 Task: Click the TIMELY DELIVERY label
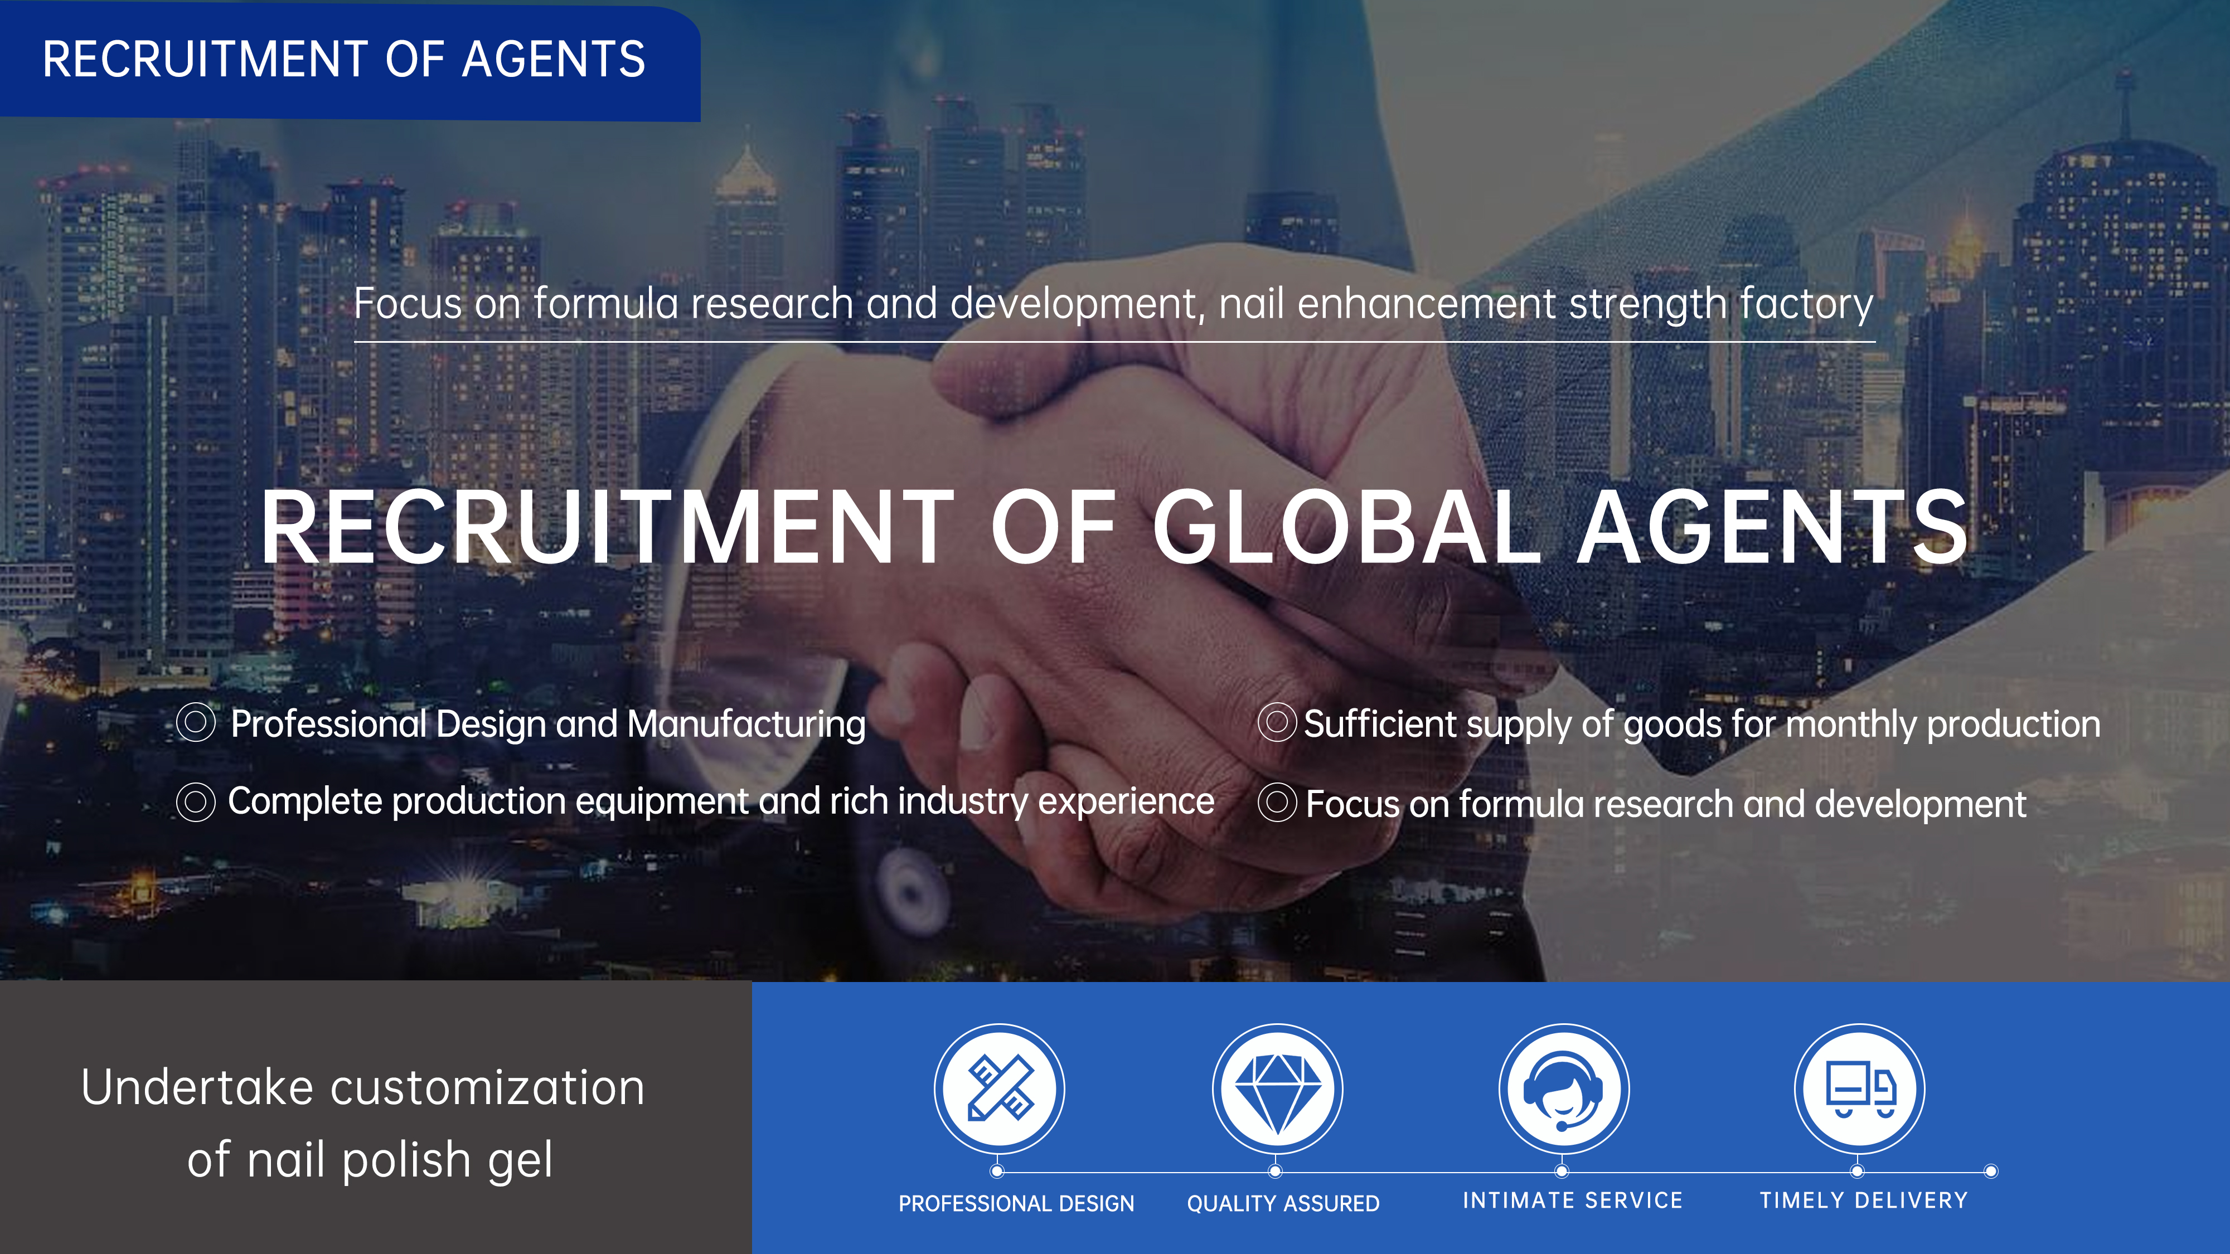point(1864,1200)
